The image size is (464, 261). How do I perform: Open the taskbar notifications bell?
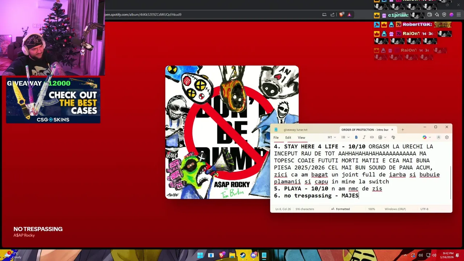click(458, 255)
